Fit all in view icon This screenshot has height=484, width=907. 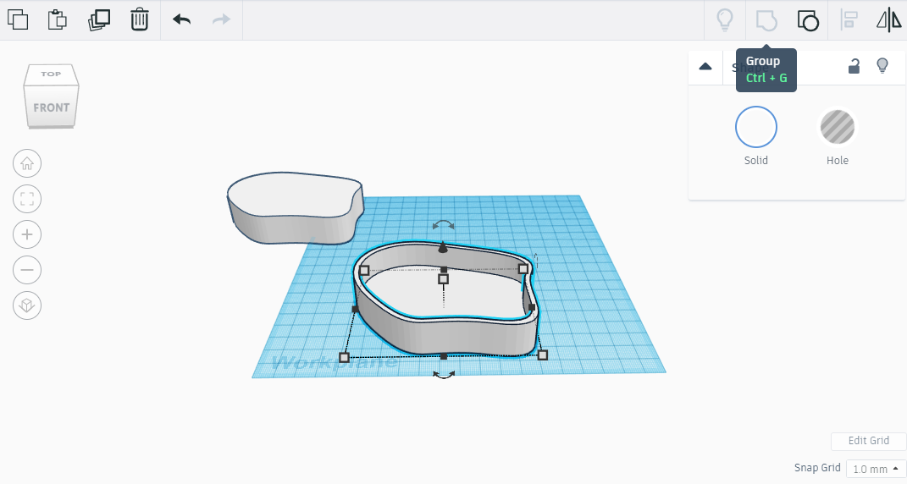(x=27, y=199)
